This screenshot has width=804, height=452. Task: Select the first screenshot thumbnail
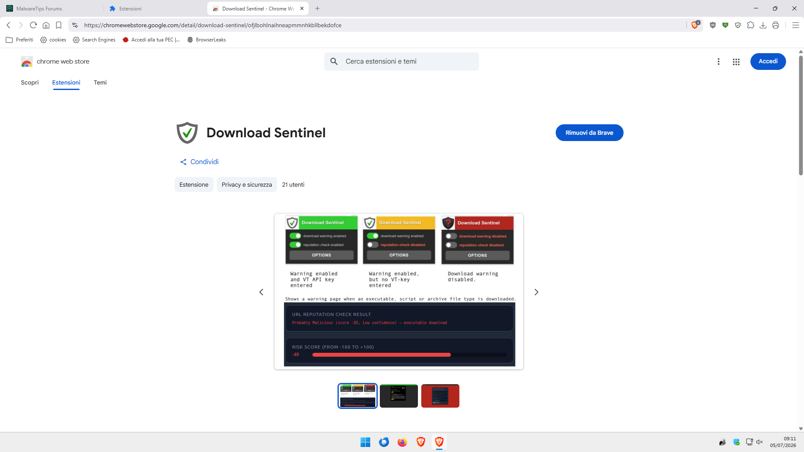tap(358, 396)
